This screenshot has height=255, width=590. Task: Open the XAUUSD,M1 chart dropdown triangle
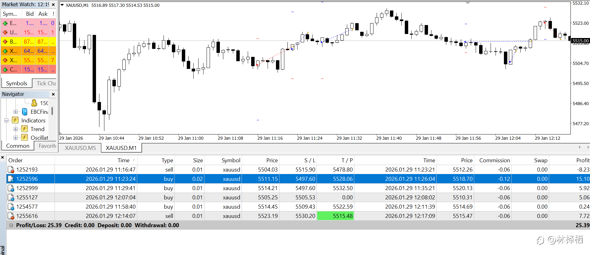[62, 5]
